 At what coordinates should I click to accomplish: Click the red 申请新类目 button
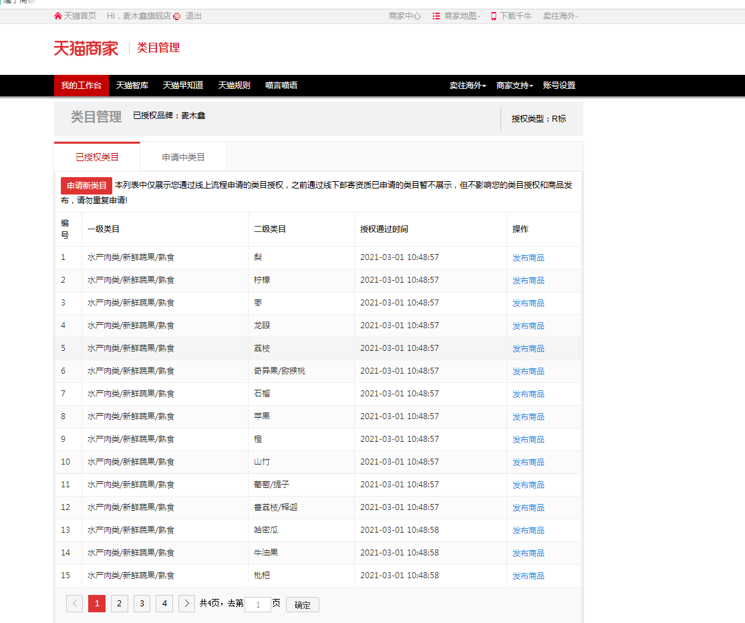tap(86, 185)
